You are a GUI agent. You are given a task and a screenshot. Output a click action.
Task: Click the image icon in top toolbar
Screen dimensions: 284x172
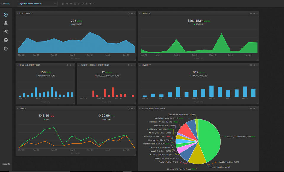click(x=75, y=4)
